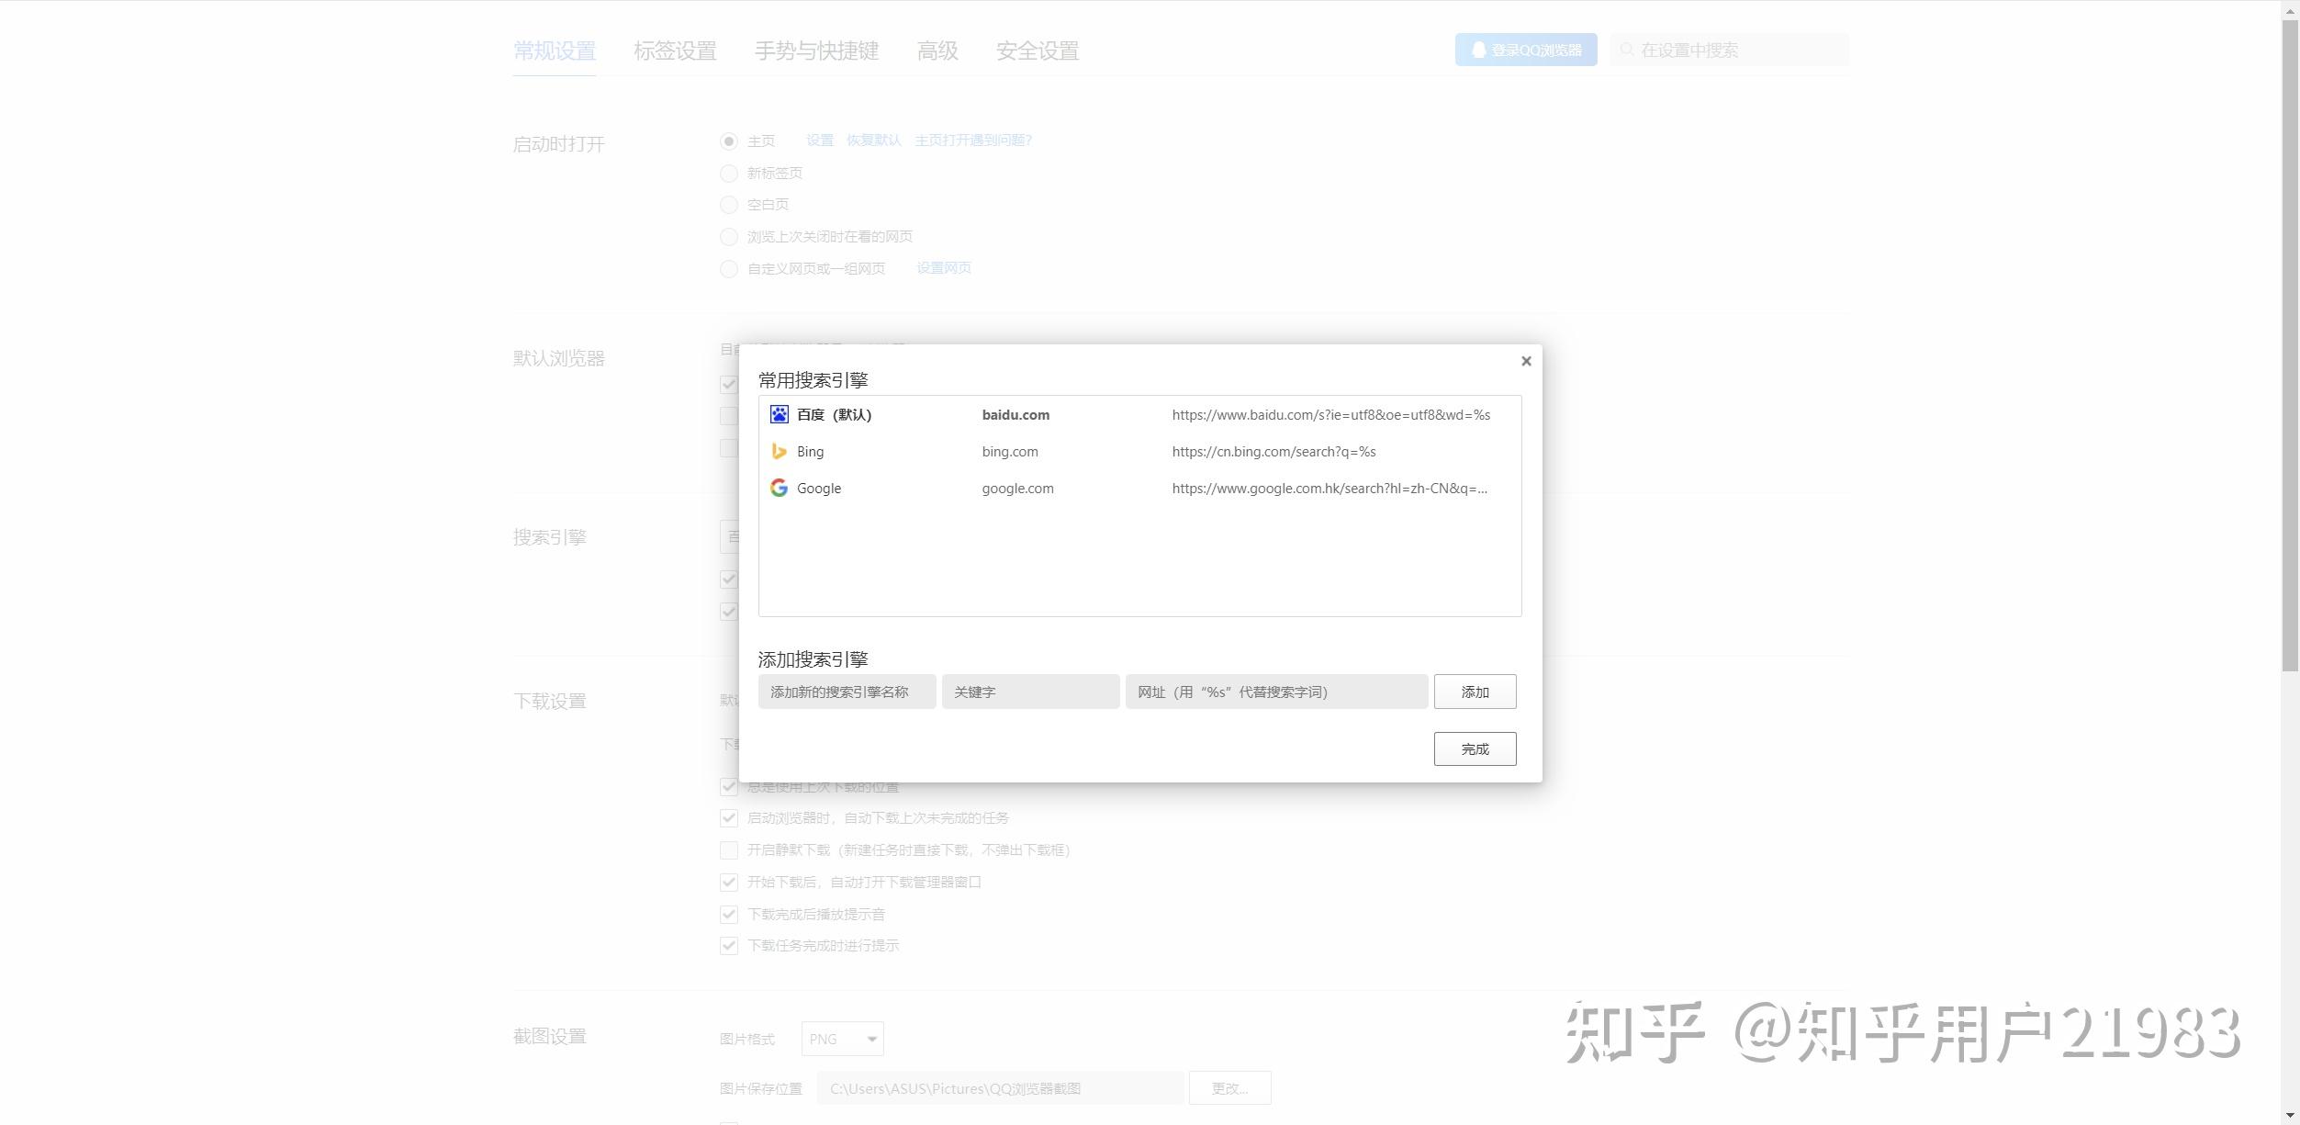Click the bing.com keyword cell

1010,452
